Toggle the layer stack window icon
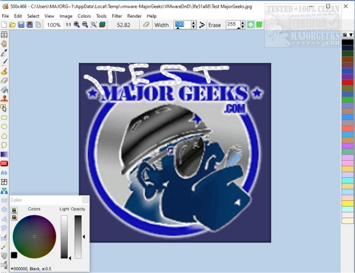The height and width of the screenshot is (273, 355). pos(102,24)
